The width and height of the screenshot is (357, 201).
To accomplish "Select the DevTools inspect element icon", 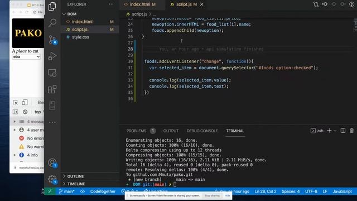I will tap(15, 103).
